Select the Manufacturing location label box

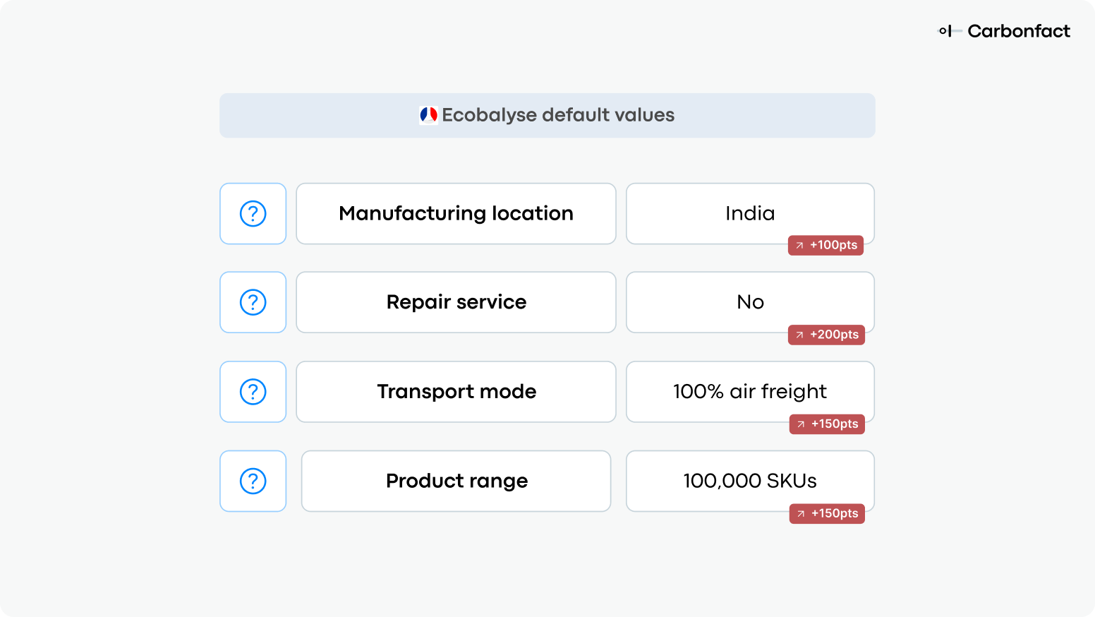pos(456,213)
